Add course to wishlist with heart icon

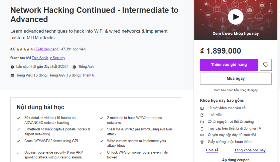tap(266, 65)
